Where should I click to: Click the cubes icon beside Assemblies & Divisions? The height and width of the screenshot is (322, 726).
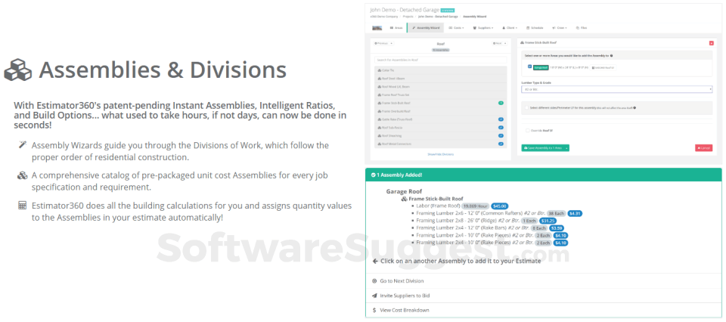17,70
